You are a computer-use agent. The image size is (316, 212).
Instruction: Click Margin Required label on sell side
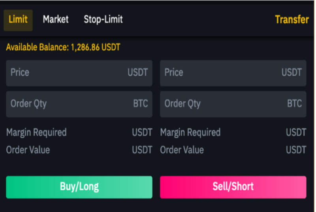pos(190,132)
